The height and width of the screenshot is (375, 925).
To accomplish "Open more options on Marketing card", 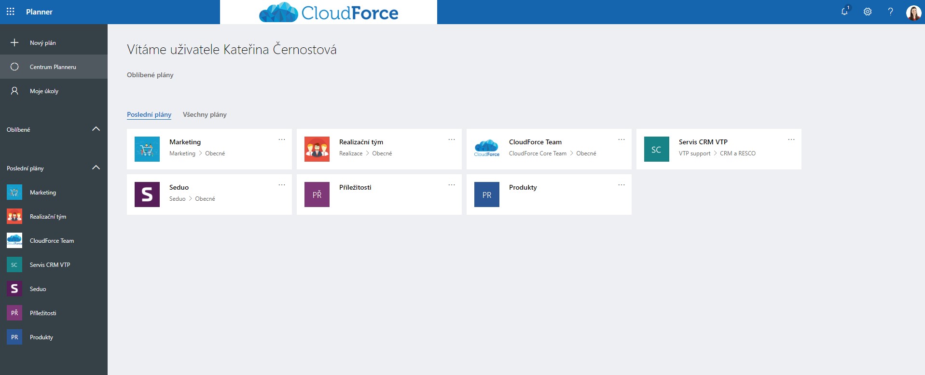I will [282, 139].
